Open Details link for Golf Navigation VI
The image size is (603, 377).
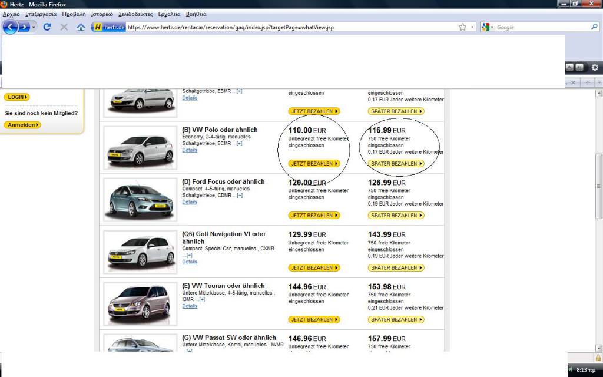pos(190,262)
